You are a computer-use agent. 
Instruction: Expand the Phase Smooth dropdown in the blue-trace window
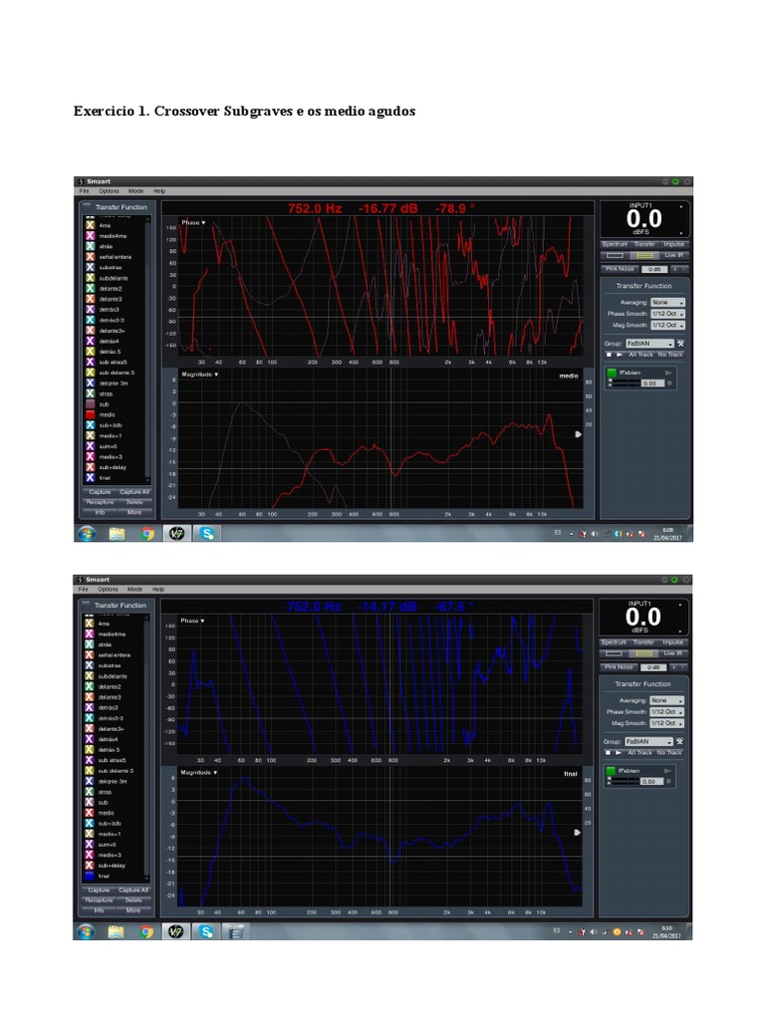[x=667, y=712]
